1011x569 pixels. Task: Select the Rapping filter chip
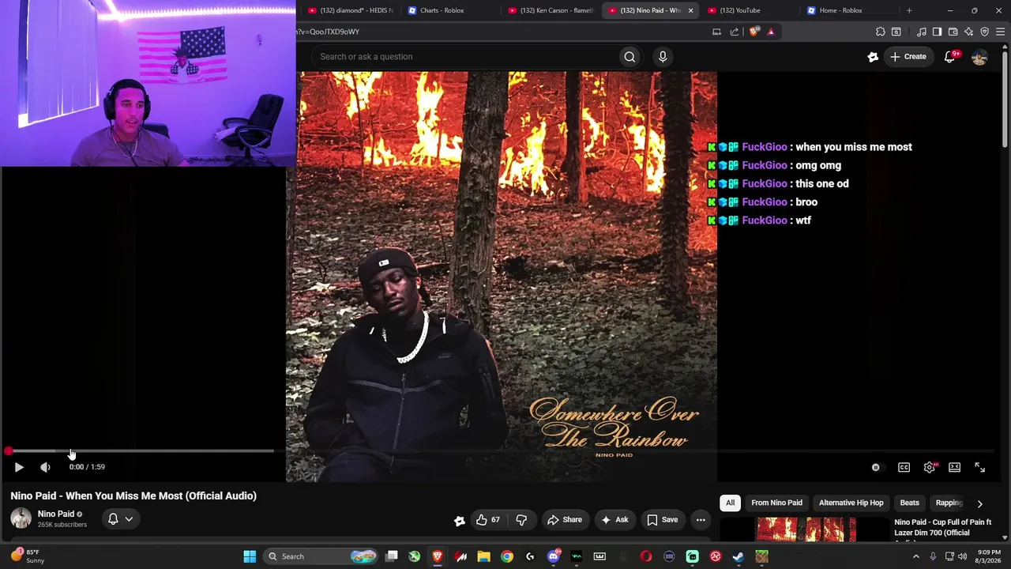pos(949,503)
